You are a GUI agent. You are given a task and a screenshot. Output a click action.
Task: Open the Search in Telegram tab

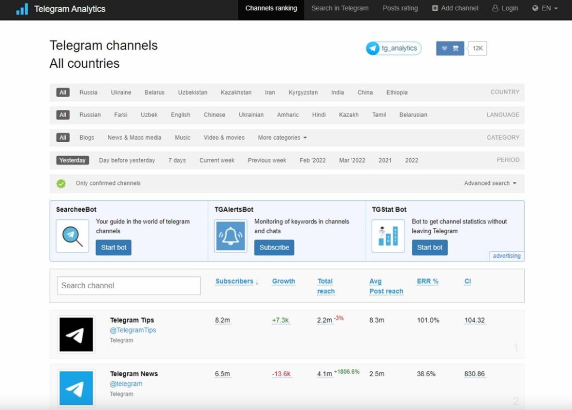(x=340, y=8)
